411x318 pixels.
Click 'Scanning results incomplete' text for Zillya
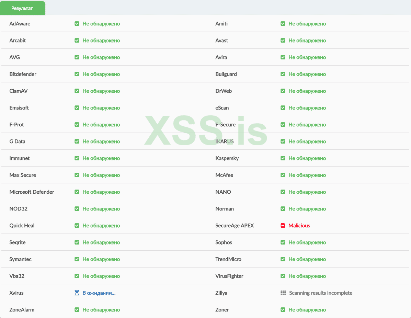[x=321, y=293]
